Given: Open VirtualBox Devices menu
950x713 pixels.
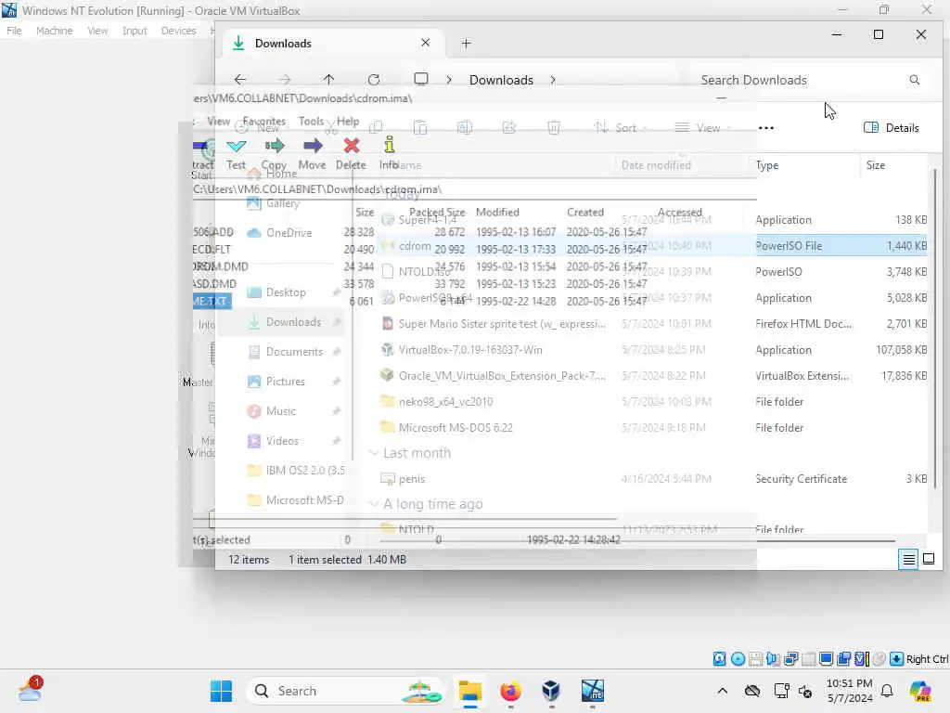Looking at the screenshot, I should [178, 31].
